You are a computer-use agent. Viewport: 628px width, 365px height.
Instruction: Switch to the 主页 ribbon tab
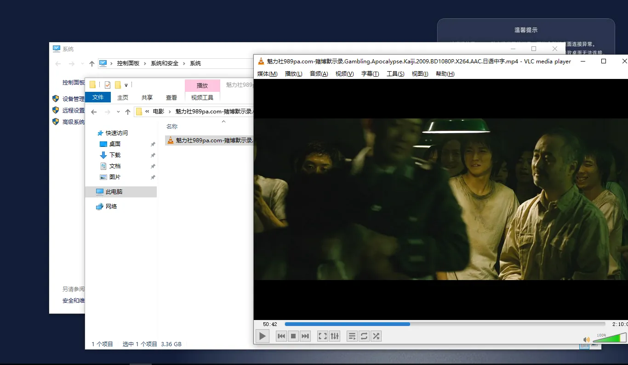coord(123,97)
